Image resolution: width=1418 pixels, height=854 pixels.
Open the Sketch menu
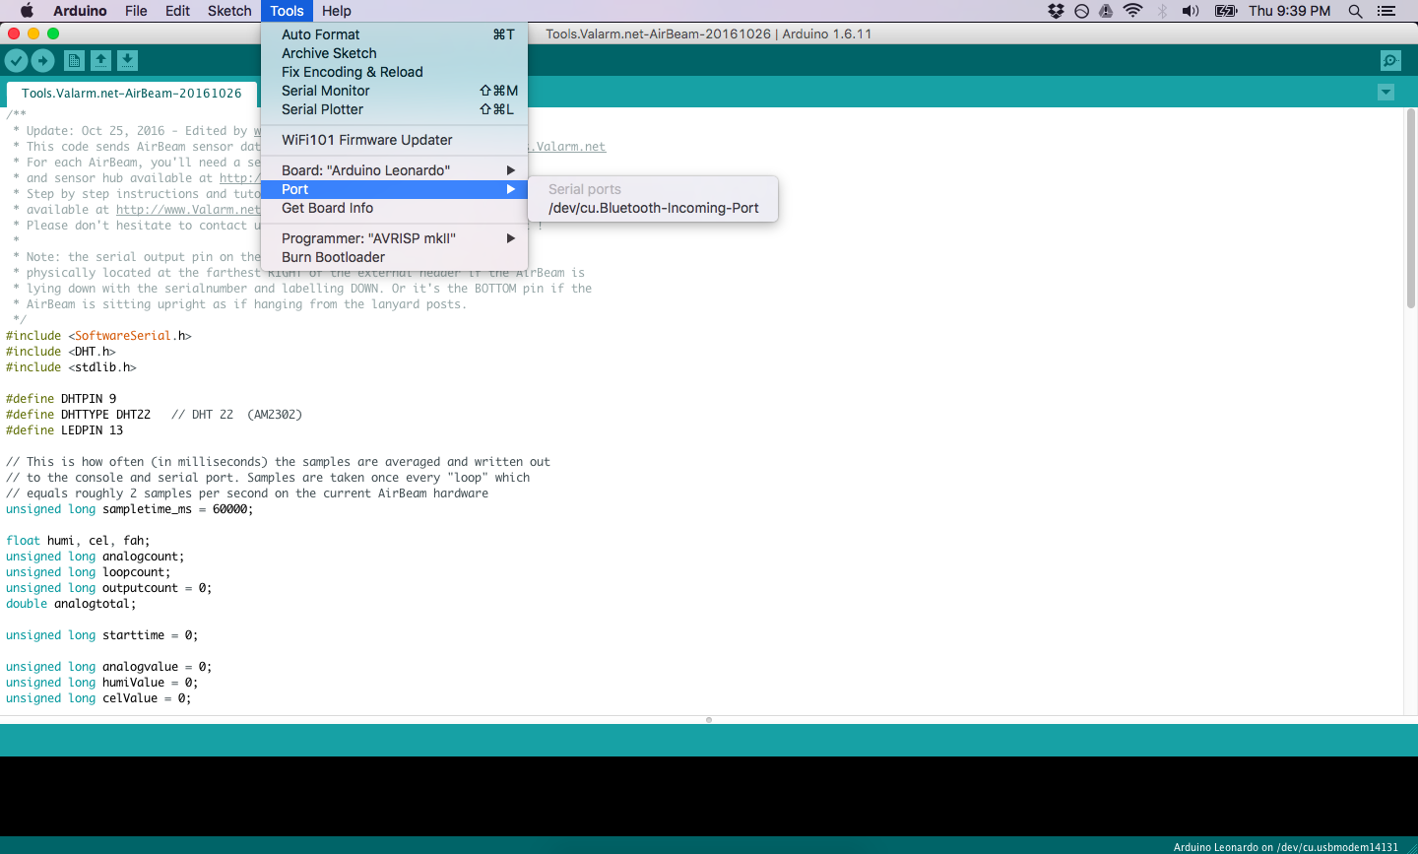click(x=229, y=11)
